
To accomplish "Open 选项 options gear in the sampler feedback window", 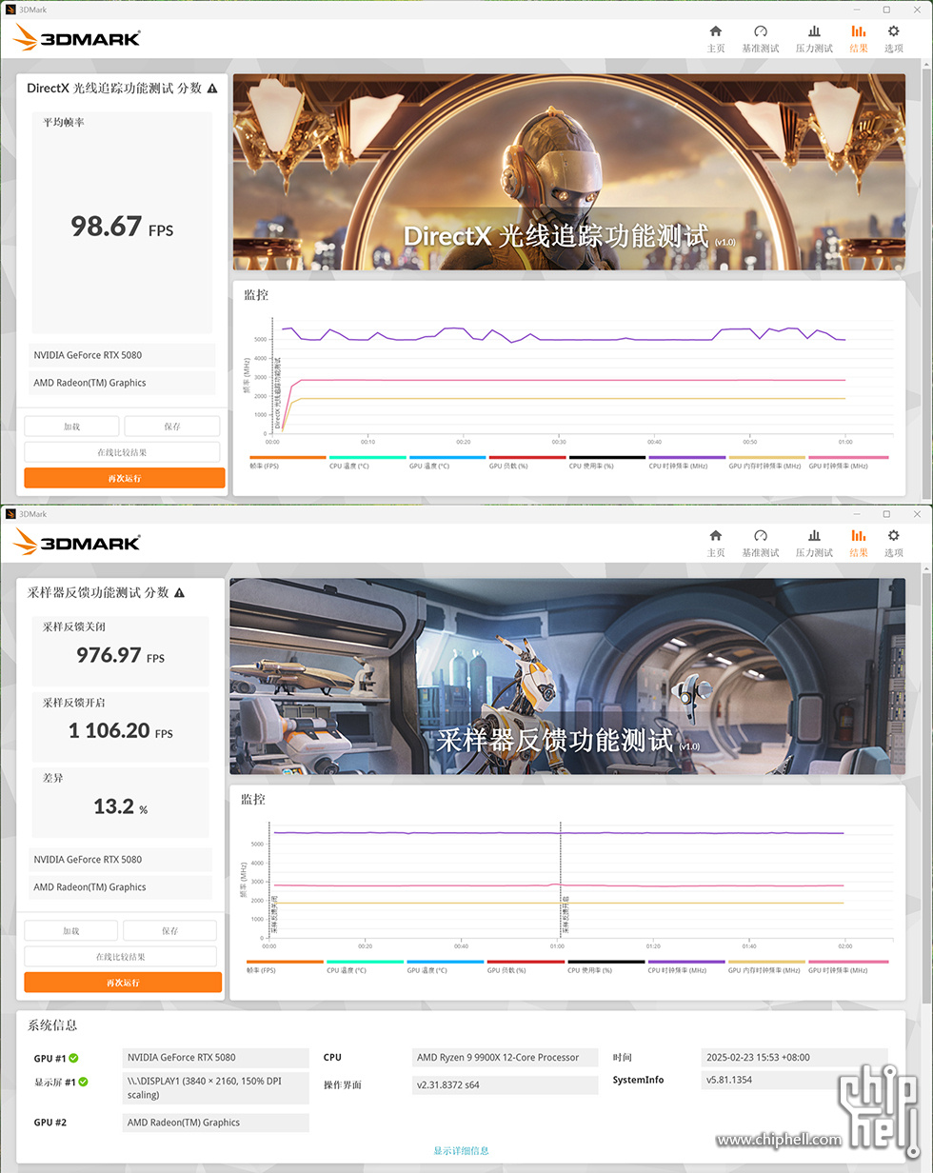I will click(893, 543).
